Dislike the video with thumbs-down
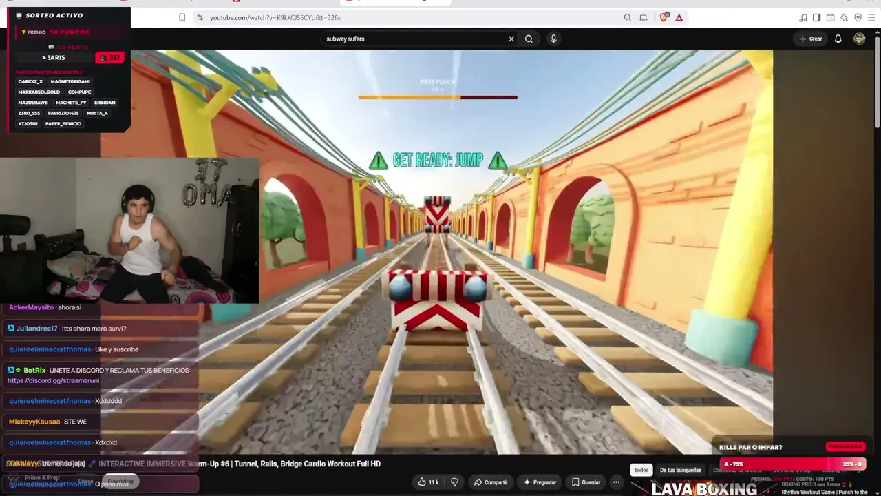 click(x=454, y=482)
